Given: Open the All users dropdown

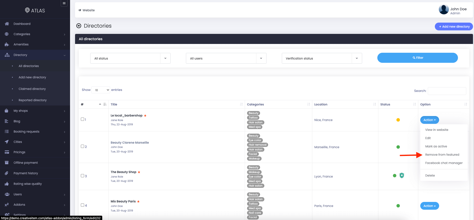Looking at the screenshot, I should (226, 58).
